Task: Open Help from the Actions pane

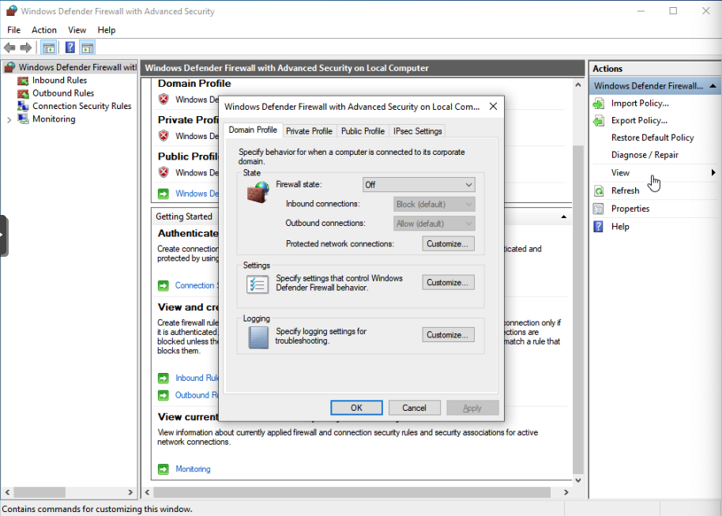Action: click(x=620, y=226)
